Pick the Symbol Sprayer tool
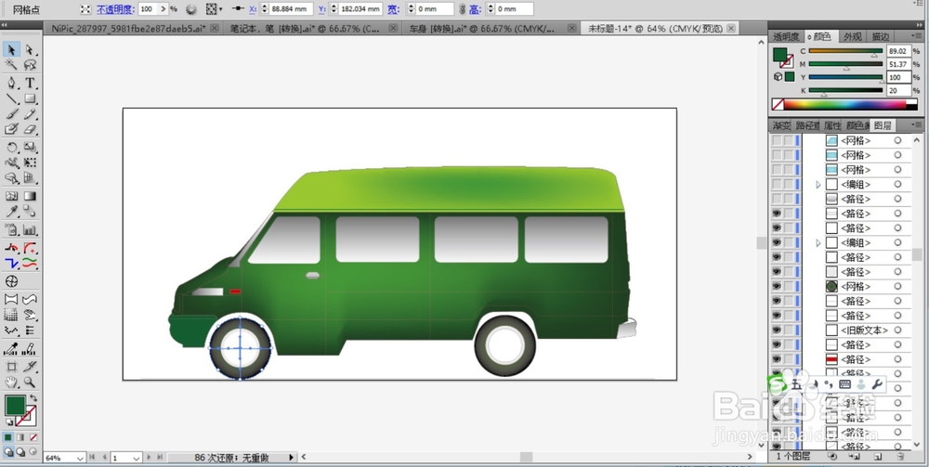 (x=12, y=230)
